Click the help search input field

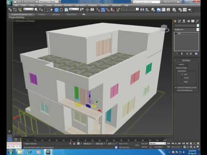pos(146,2)
